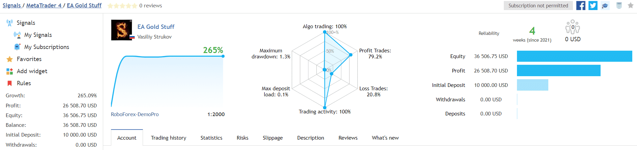
Task: Show the What's new tab
Action: pyautogui.click(x=385, y=138)
